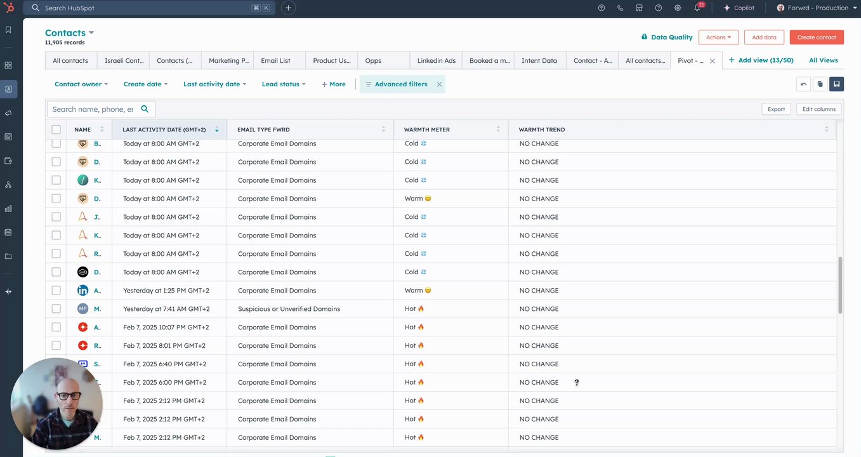Open the Commerce wallet sidebar icon
The width and height of the screenshot is (861, 457).
tap(8, 161)
